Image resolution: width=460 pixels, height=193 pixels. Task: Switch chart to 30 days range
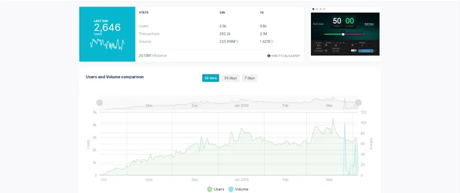tap(231, 78)
